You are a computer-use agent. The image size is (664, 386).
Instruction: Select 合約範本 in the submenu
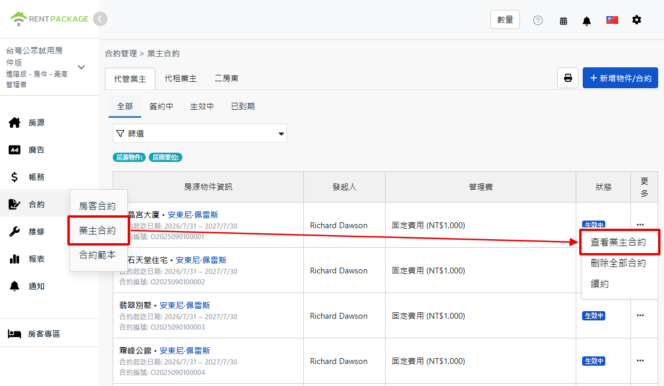click(97, 255)
